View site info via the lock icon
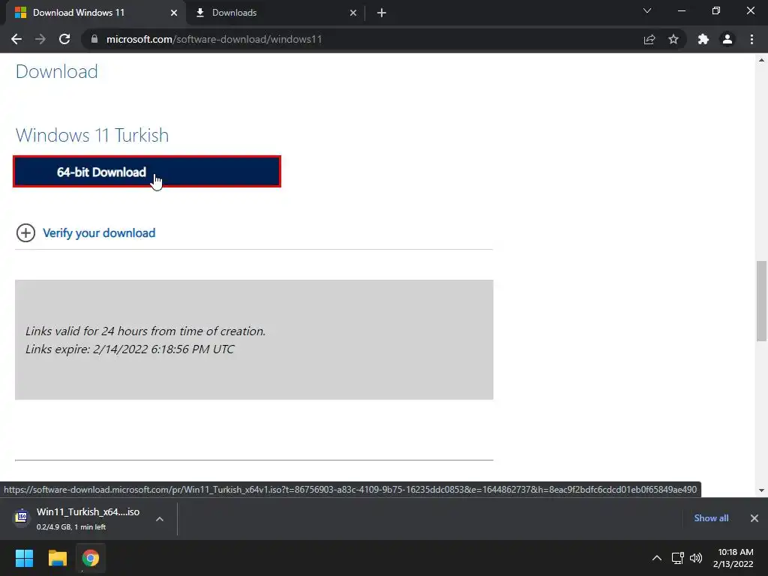 [94, 39]
